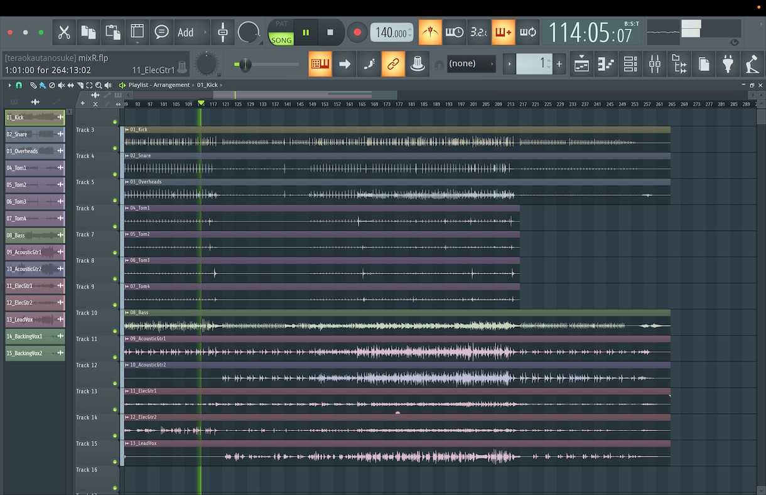Expand the Add menu arrow
This screenshot has width=766, height=495.
pos(205,32)
